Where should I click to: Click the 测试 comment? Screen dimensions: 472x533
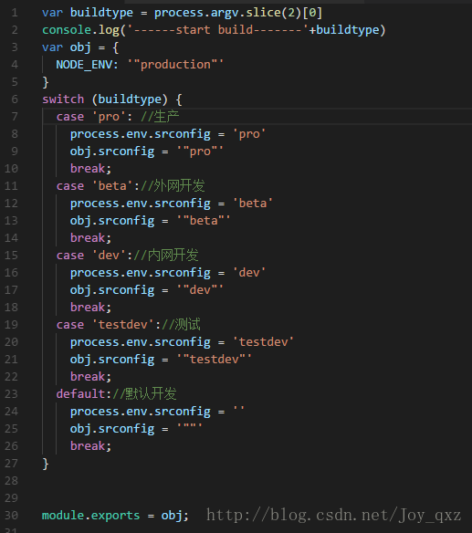[187, 325]
